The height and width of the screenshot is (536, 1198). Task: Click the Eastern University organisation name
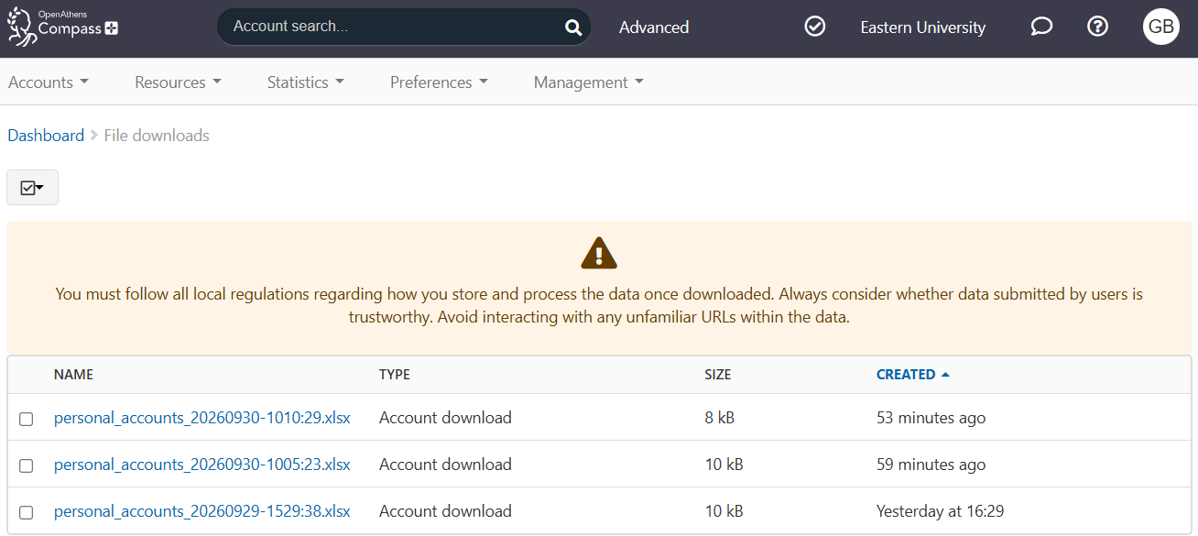[922, 27]
